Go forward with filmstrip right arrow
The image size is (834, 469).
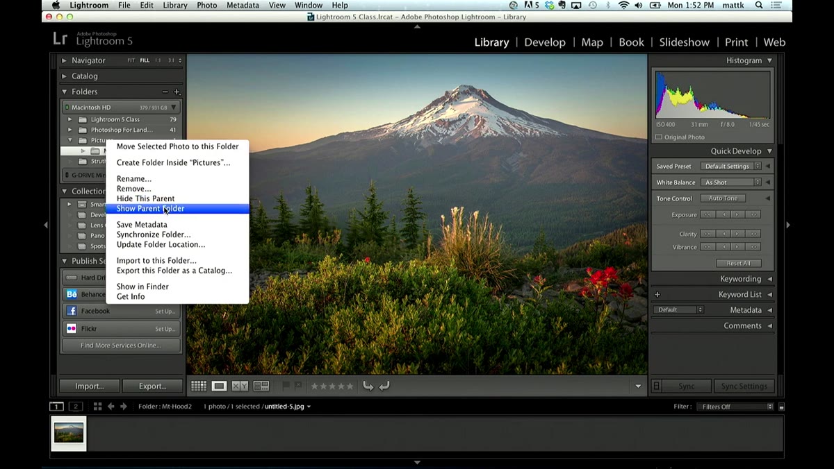124,407
